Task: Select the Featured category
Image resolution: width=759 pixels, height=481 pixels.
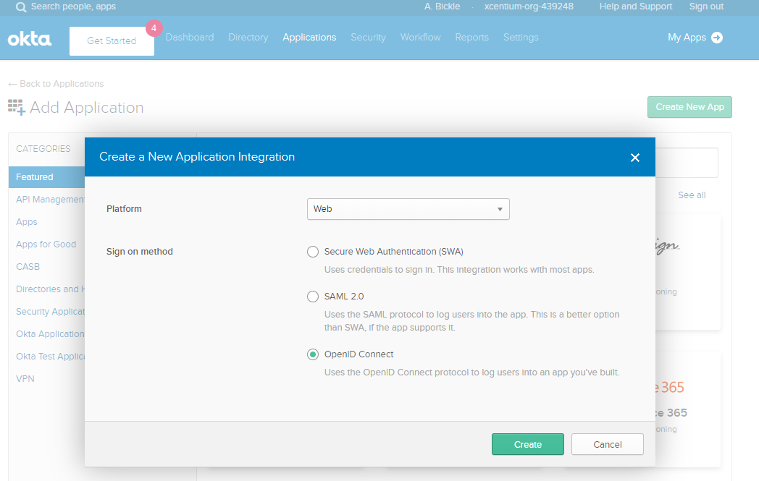Action: click(46, 177)
